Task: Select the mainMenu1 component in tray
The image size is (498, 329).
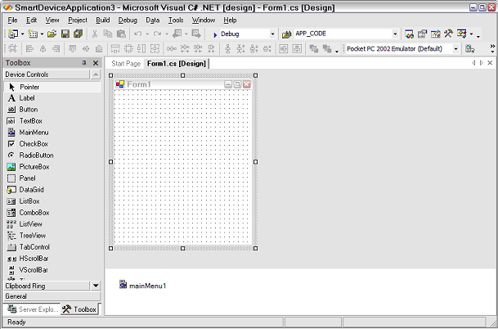Action: 142,285
